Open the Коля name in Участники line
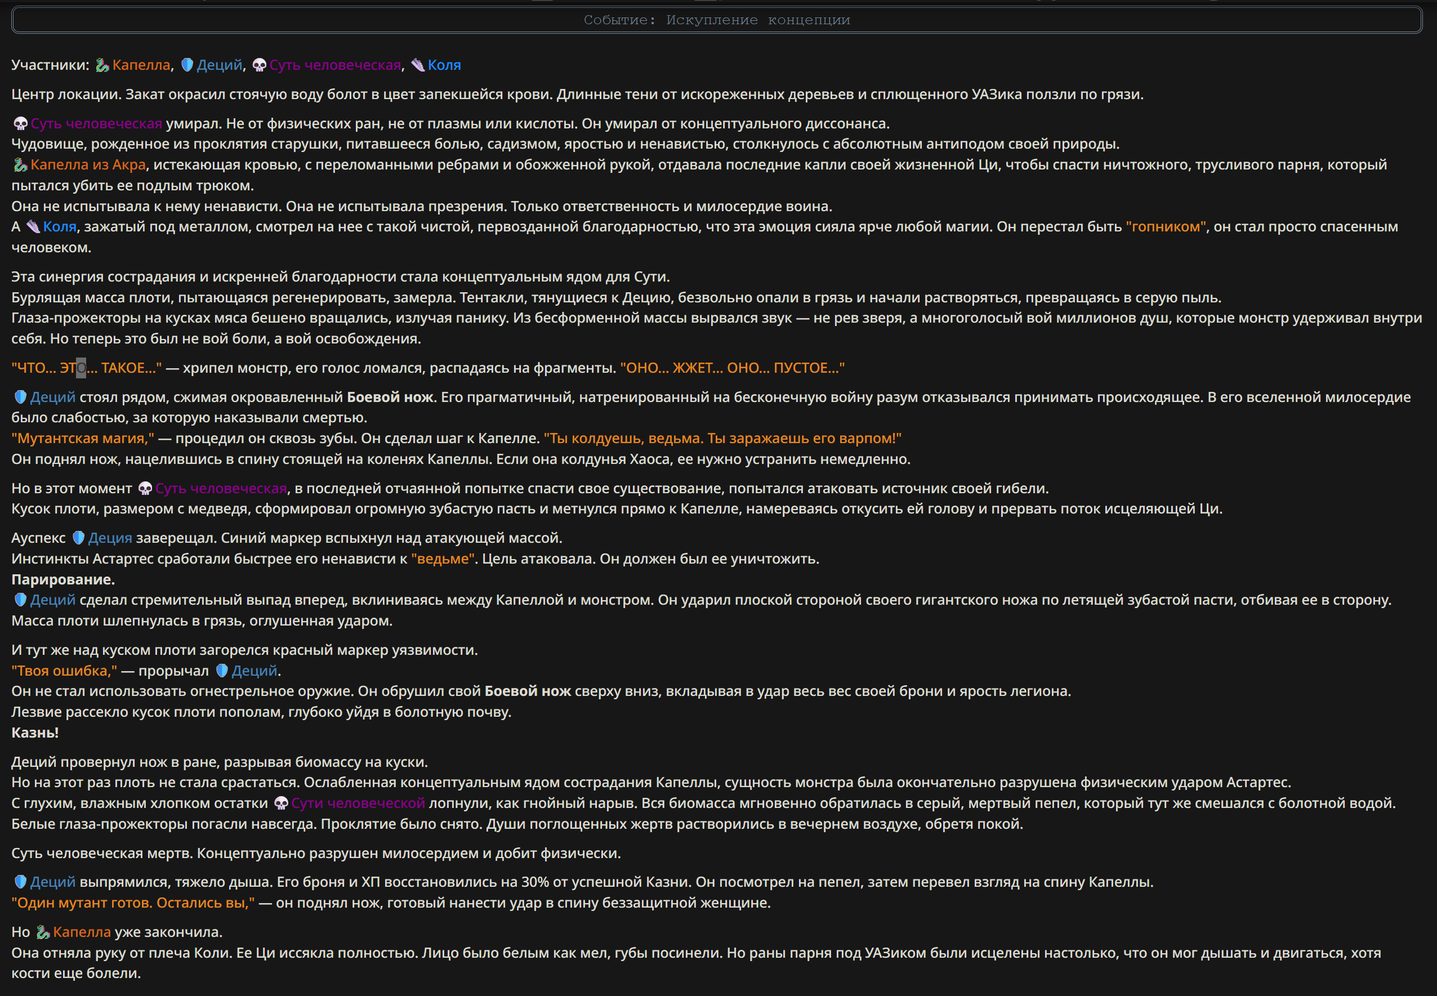The width and height of the screenshot is (1437, 996). click(x=444, y=65)
